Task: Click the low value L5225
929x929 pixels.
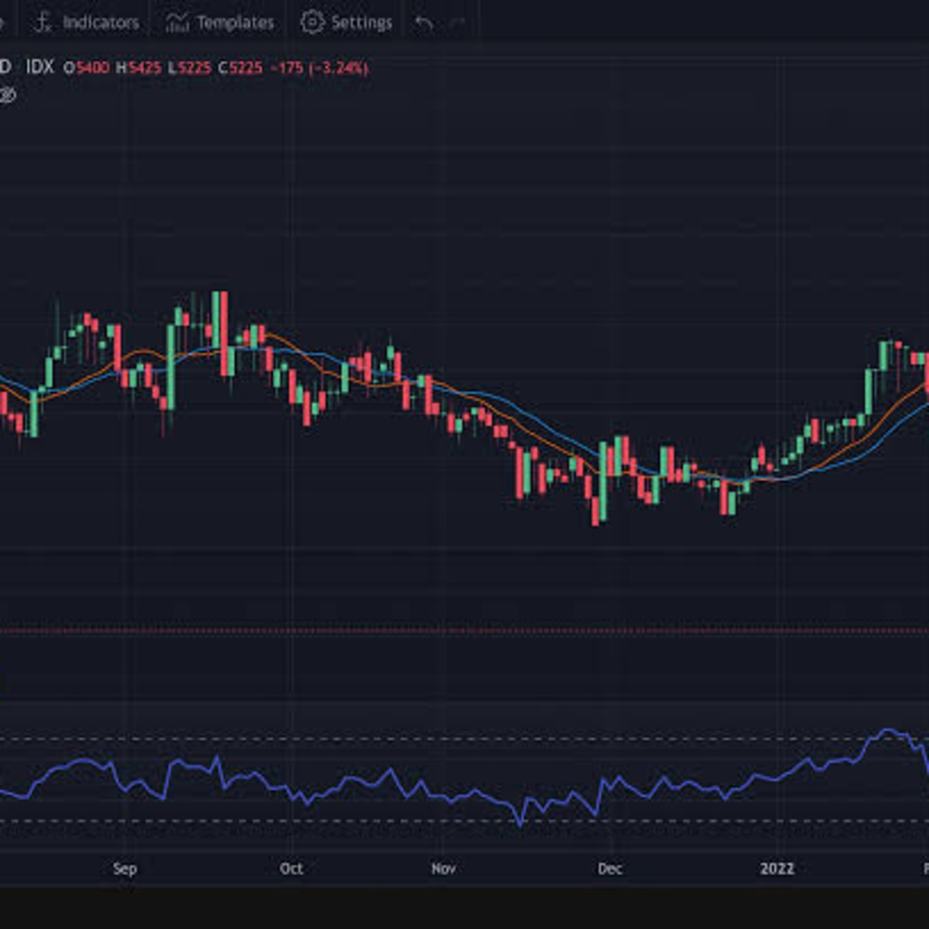Action: [x=190, y=68]
